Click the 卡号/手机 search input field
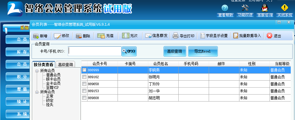The image size is (295, 120). [94, 51]
